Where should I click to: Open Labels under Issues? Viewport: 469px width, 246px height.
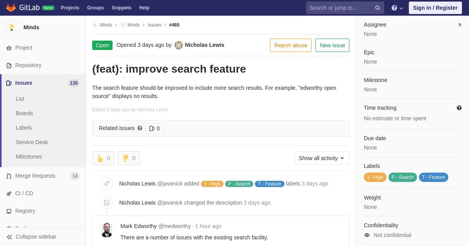[x=23, y=128]
